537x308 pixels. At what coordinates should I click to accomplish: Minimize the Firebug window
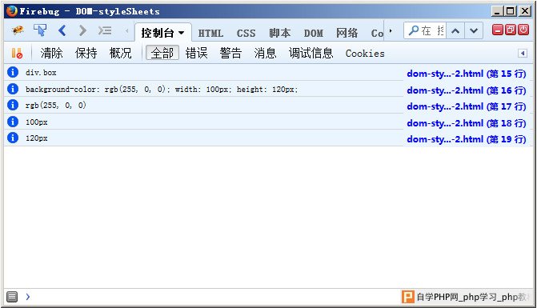[497, 11]
